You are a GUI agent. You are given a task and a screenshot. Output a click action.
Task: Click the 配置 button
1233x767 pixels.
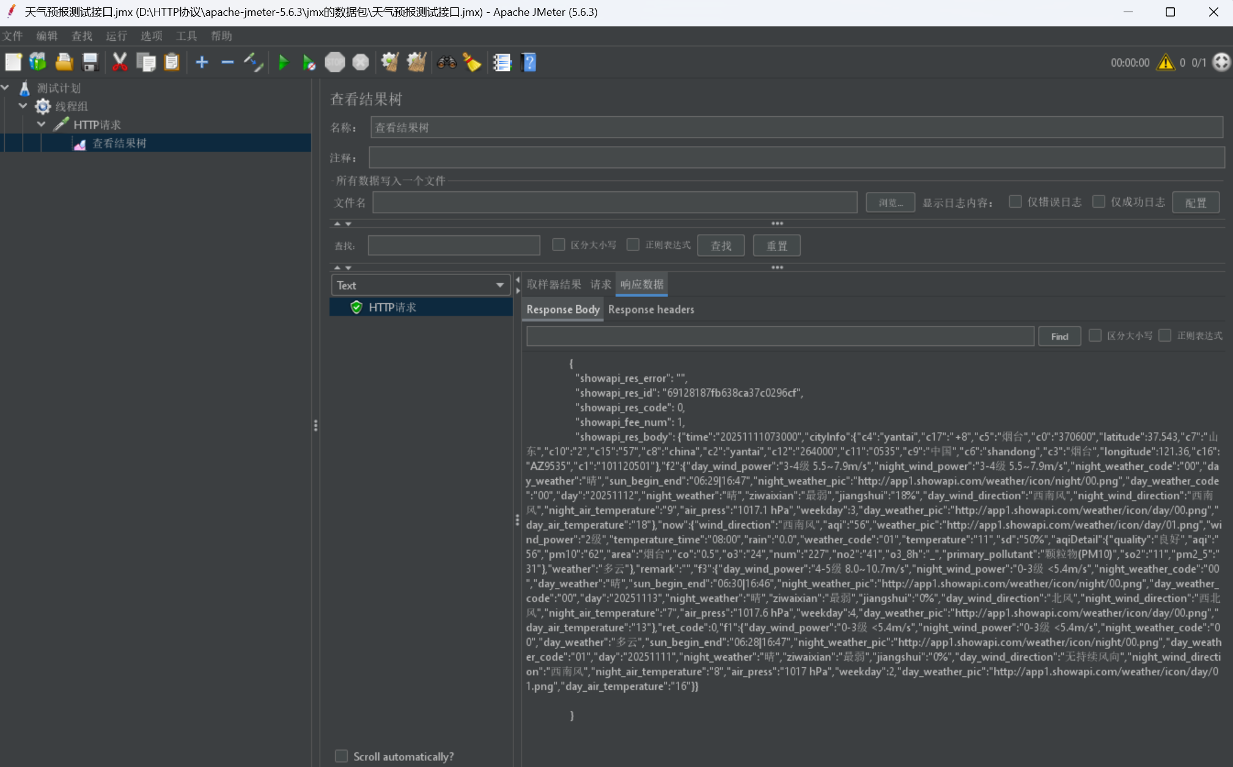tap(1195, 203)
